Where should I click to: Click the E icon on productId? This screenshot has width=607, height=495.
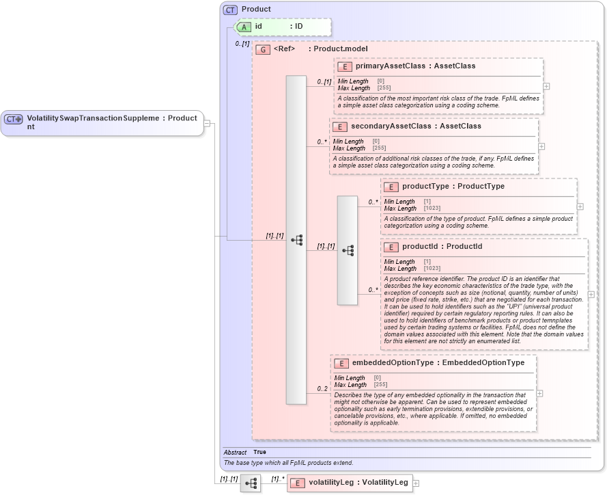[x=392, y=247]
